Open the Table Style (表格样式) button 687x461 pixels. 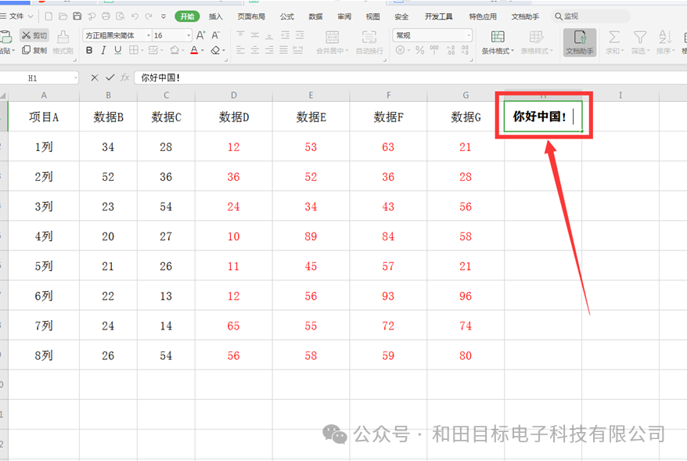pos(536,42)
